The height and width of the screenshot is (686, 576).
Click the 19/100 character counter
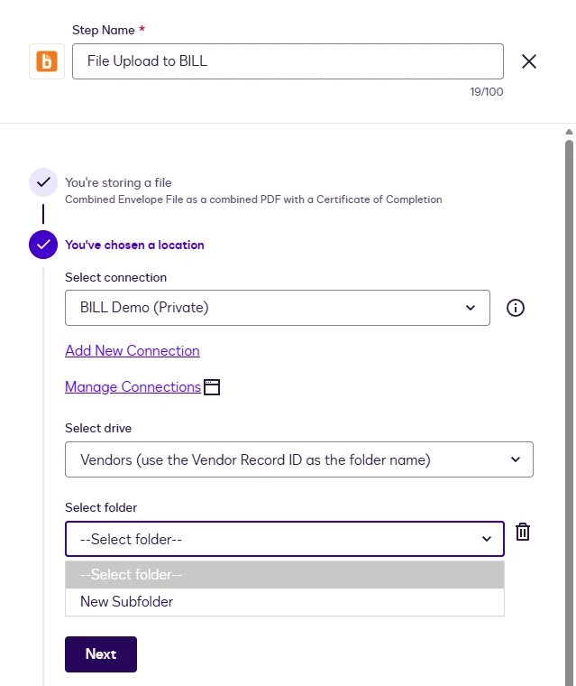pyautogui.click(x=487, y=92)
